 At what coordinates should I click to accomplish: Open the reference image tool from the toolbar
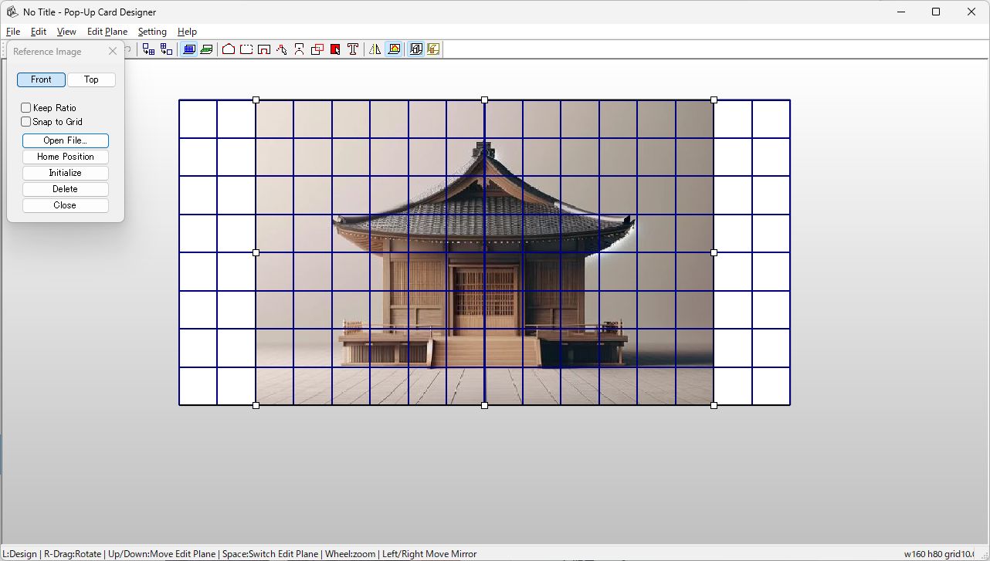[x=395, y=49]
